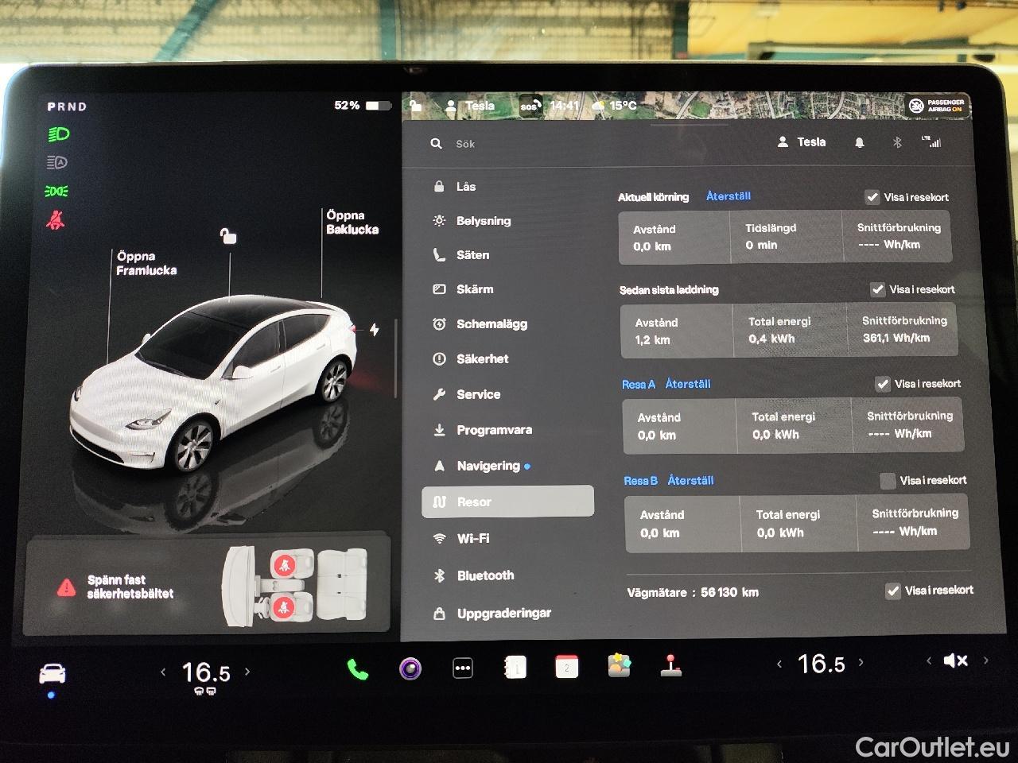Tap the unlock padlock icon above car
Screen dimensions: 1018x763
pos(228,236)
